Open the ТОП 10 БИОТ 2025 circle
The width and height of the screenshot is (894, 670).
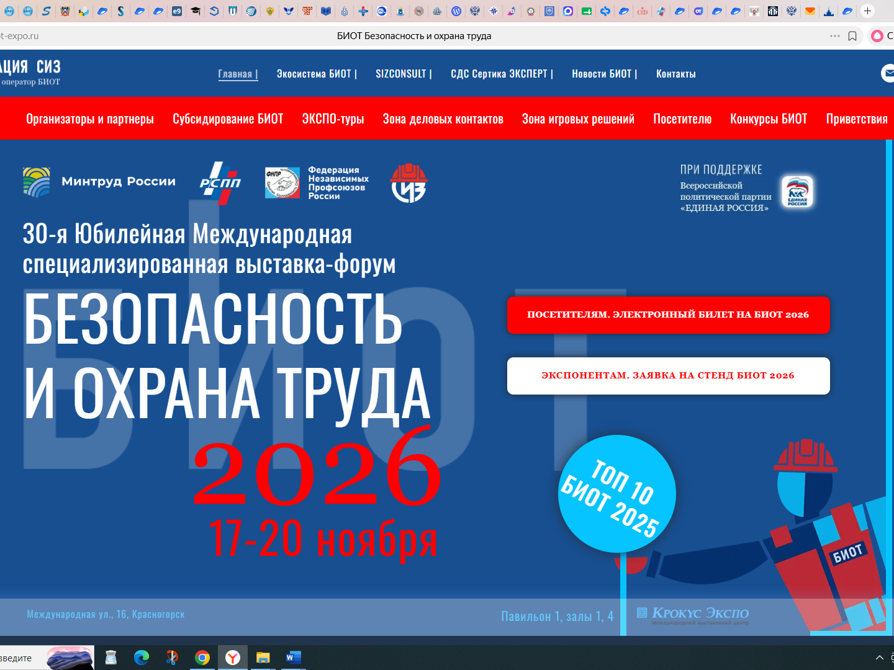616,494
